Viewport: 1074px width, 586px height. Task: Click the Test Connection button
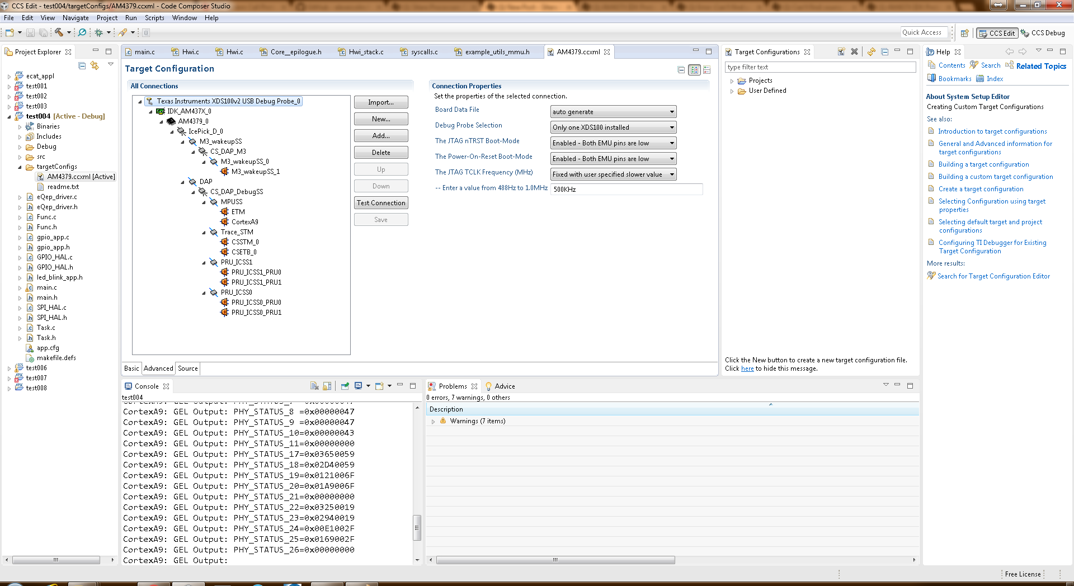[381, 203]
